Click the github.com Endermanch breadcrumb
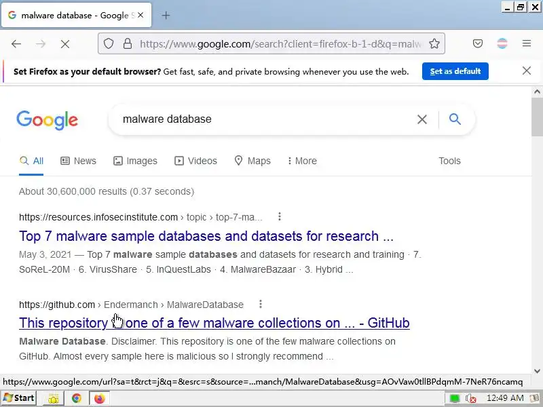Screen dimensions: 543x407 point(131,305)
